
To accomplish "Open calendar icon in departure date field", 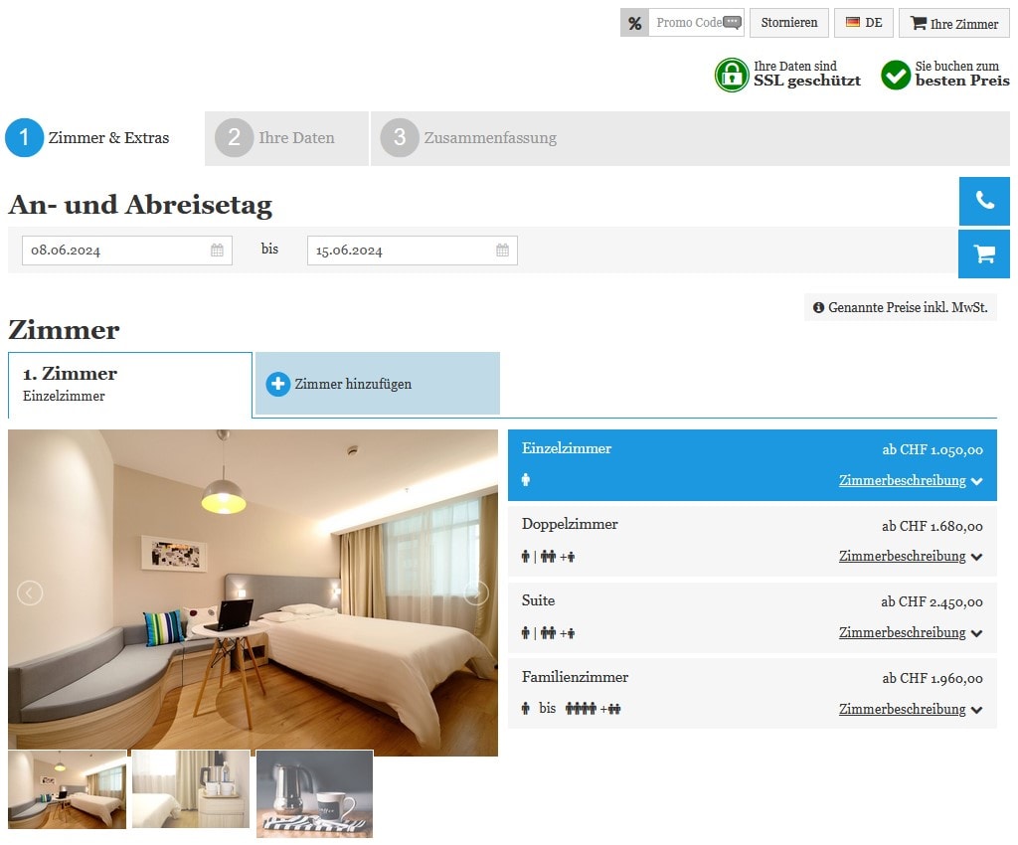I will point(502,251).
